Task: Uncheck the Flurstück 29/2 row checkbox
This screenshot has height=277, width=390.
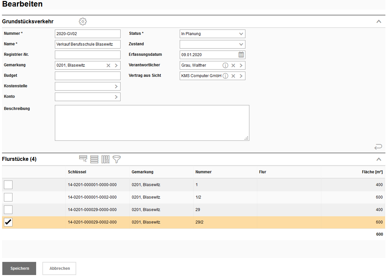Action: click(x=8, y=222)
